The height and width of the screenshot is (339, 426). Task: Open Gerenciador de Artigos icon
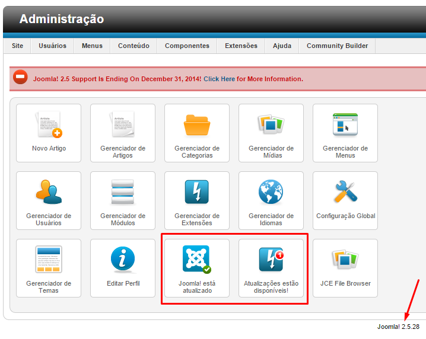coord(123,125)
